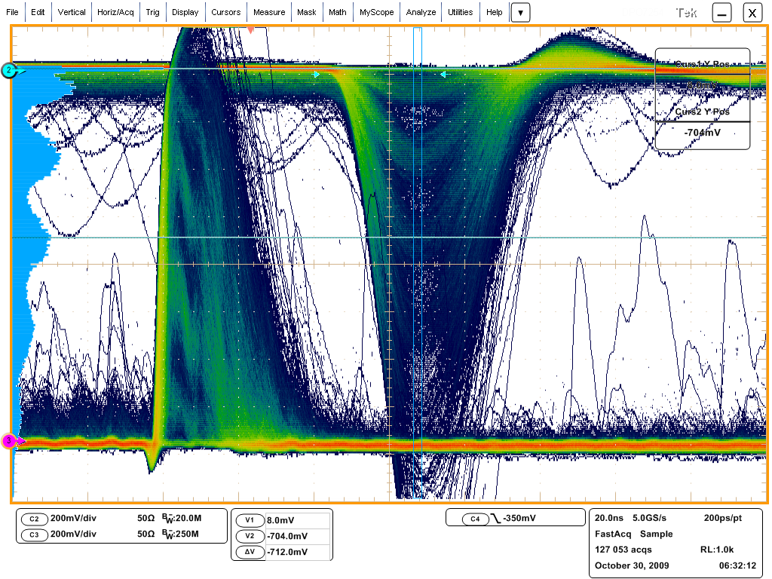Click the C4 trigger source badge
This screenshot has height=579, width=772.
tap(474, 519)
